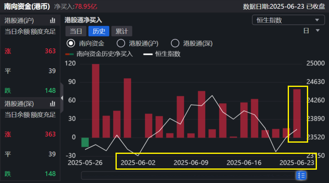Open the 恒生指数 dropdown
Viewport: 329px width, 183px height.
[x=288, y=20]
